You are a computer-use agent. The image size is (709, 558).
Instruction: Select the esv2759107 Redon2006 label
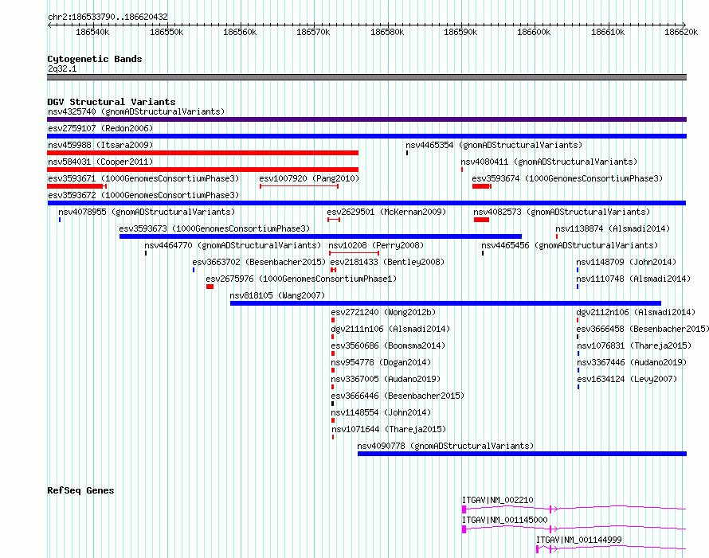pyautogui.click(x=100, y=128)
